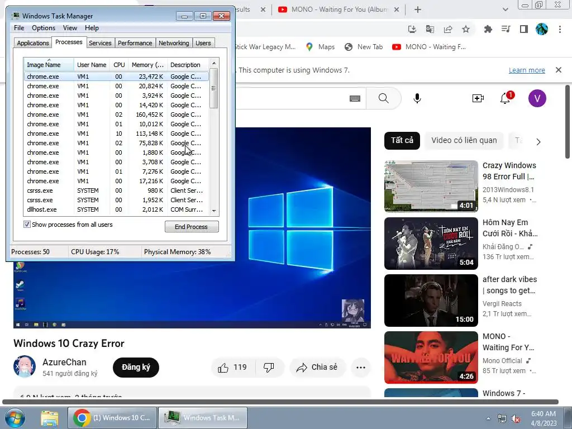The height and width of the screenshot is (429, 572).
Task: Open the Chrome tab search chevron
Action: (505, 10)
